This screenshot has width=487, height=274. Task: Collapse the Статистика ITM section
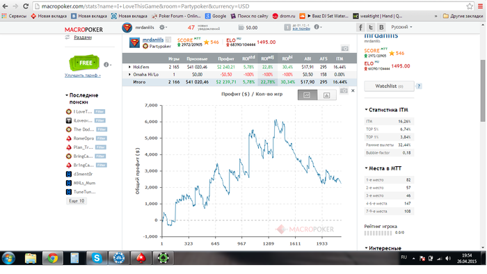point(366,110)
